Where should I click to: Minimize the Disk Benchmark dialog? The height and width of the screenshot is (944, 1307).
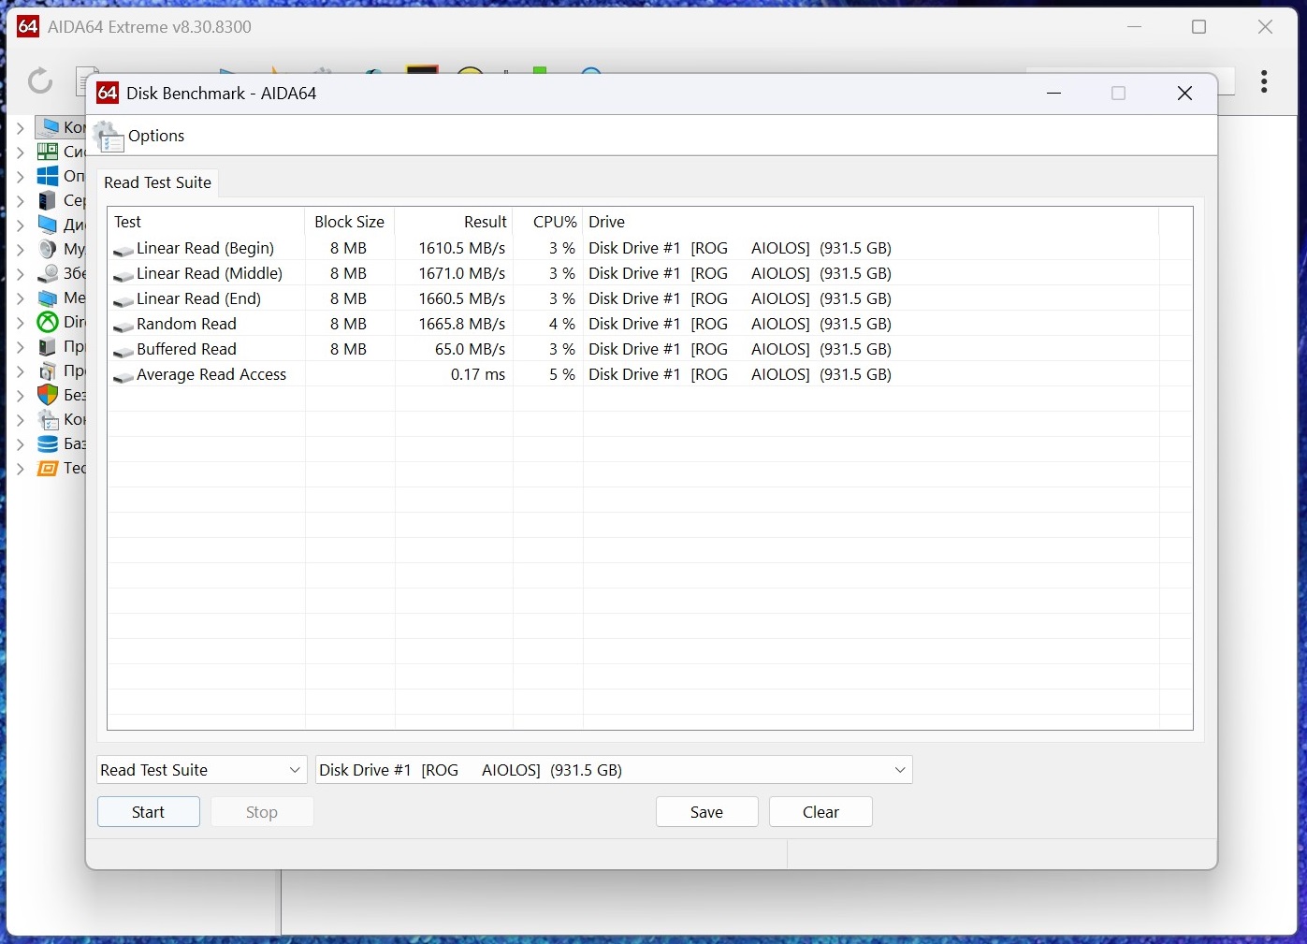1053,94
